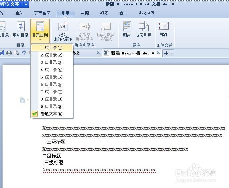Screen dimensions: 229x188
Task: Close the 新建 Micr…档.doc document tab
Action: (158, 53)
